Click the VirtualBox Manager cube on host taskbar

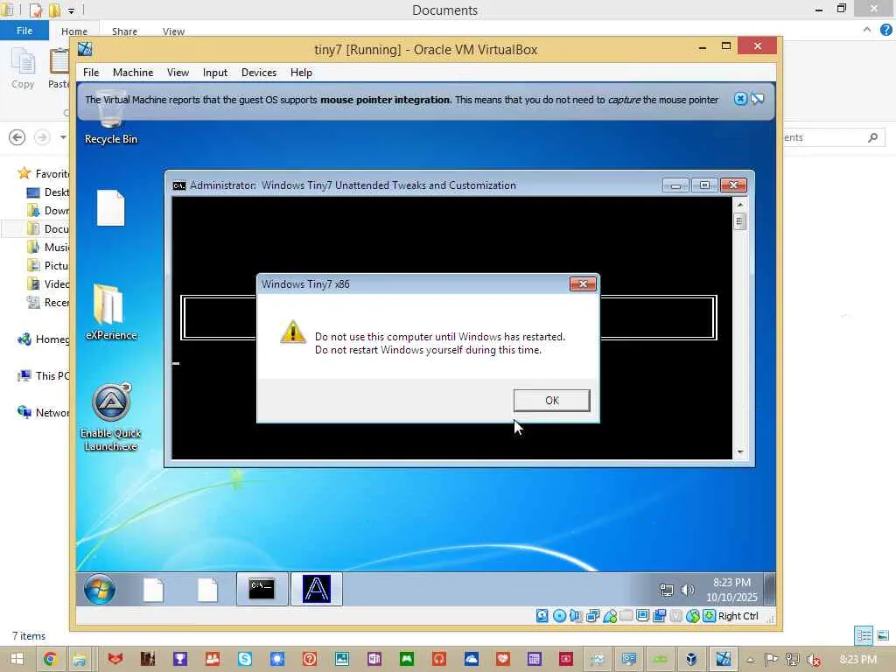click(691, 659)
